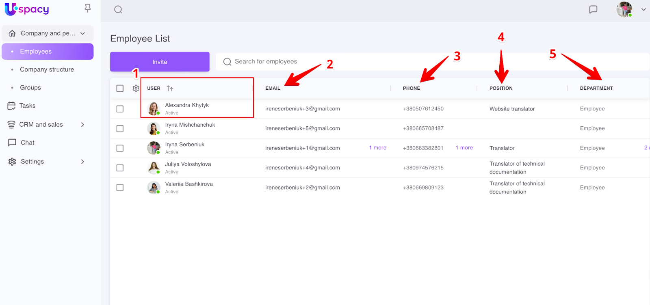Screen dimensions: 650x305
Task: Select Iryna Serbeniuk's row checkbox
Action: point(120,148)
